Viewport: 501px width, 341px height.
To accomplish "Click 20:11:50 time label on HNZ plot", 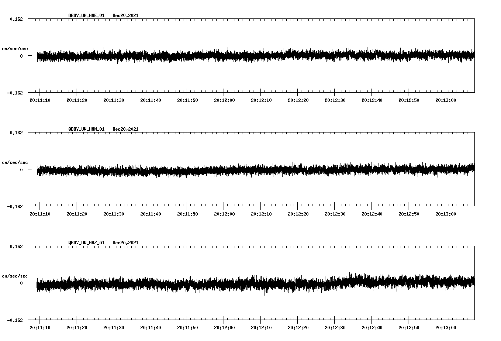I will tap(187, 328).
